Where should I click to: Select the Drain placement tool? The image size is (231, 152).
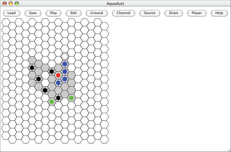(x=173, y=13)
